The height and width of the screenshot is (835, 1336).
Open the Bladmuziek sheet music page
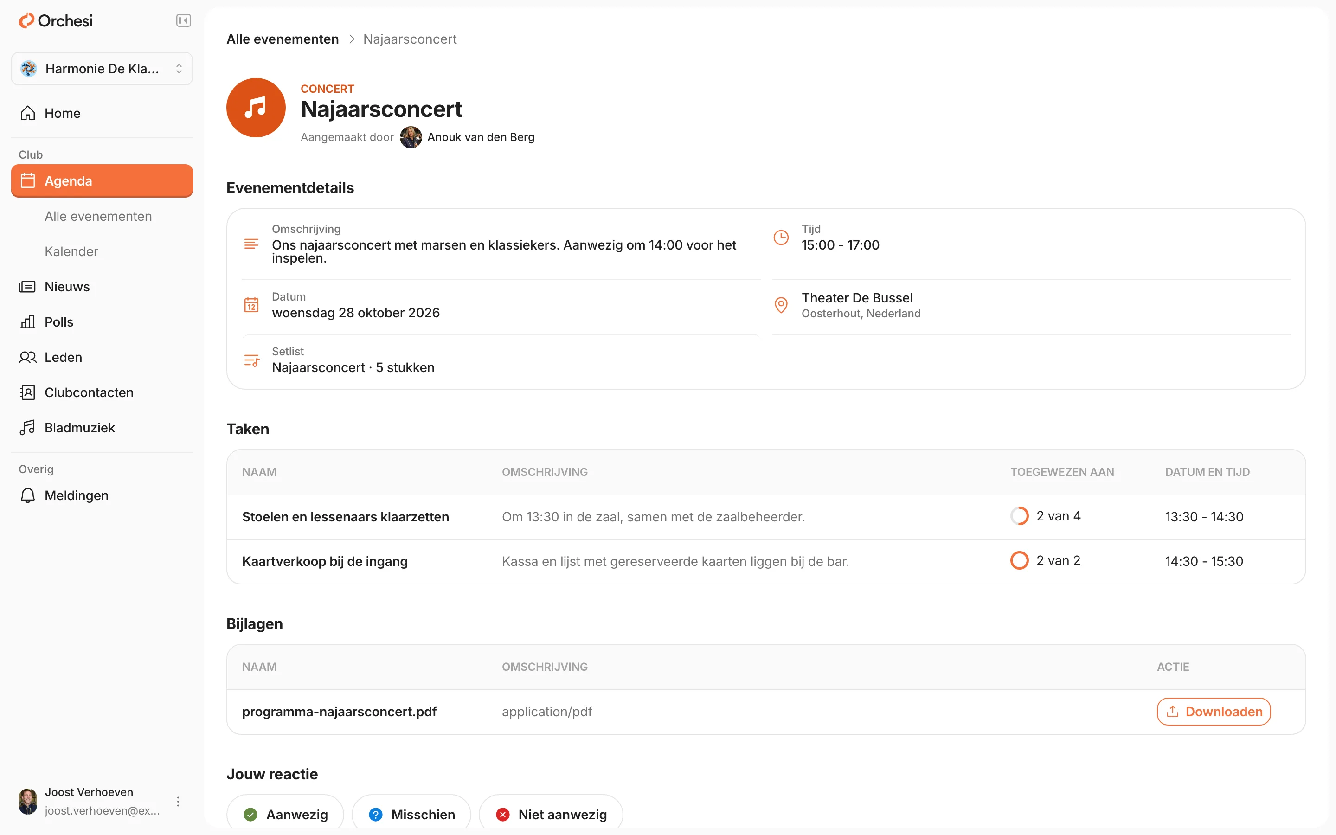click(x=102, y=428)
